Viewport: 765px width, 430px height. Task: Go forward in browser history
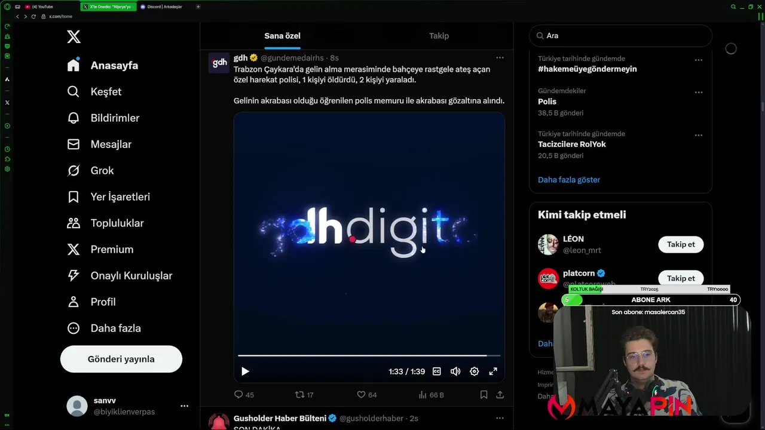click(x=25, y=16)
